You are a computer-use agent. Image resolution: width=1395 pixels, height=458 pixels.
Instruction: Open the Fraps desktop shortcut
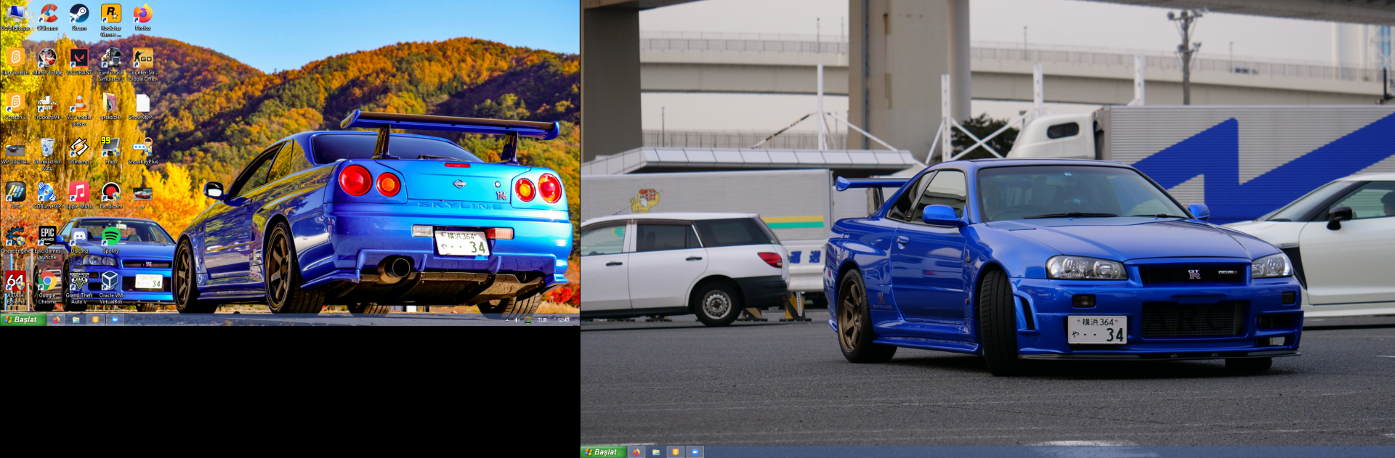(110, 151)
